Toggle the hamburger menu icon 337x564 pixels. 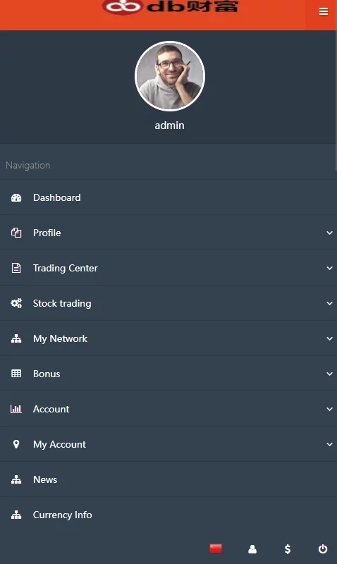pyautogui.click(x=324, y=12)
